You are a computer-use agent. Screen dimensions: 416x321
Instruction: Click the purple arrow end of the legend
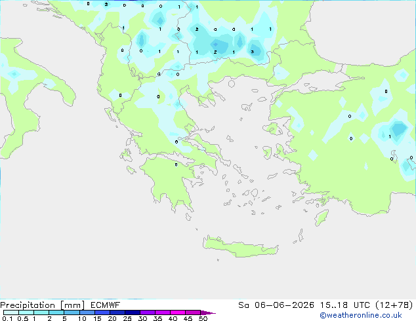click(208, 312)
